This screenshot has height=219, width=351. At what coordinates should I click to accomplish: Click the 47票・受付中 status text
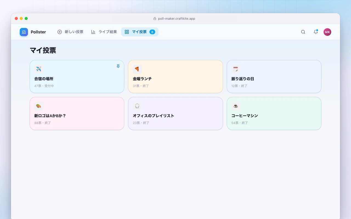coord(44,86)
